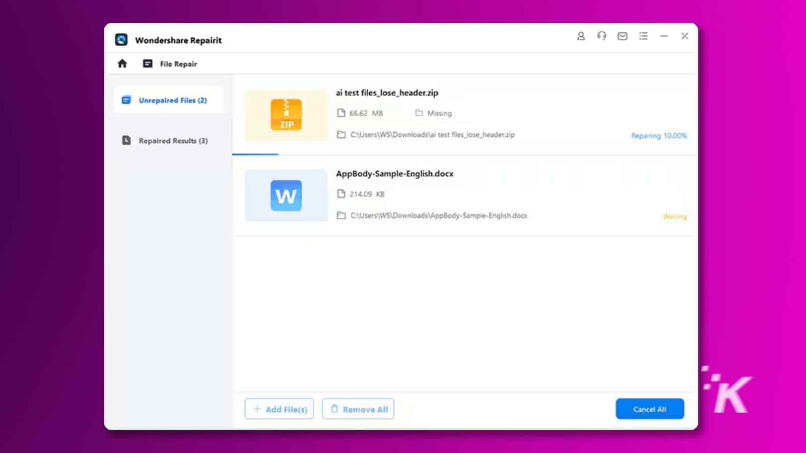Click the File Repair section icon
Viewport: 806px width, 453px height.
pyautogui.click(x=148, y=63)
